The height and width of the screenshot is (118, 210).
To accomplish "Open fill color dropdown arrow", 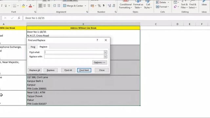I will click(x=27, y=6).
